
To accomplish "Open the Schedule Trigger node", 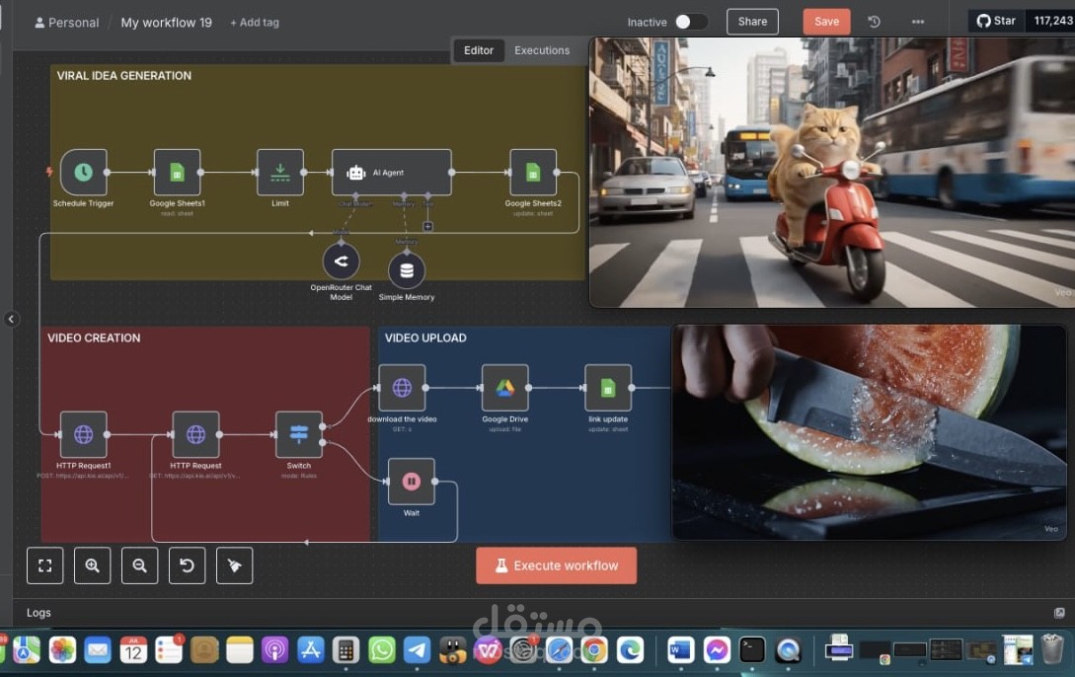I will coord(83,172).
